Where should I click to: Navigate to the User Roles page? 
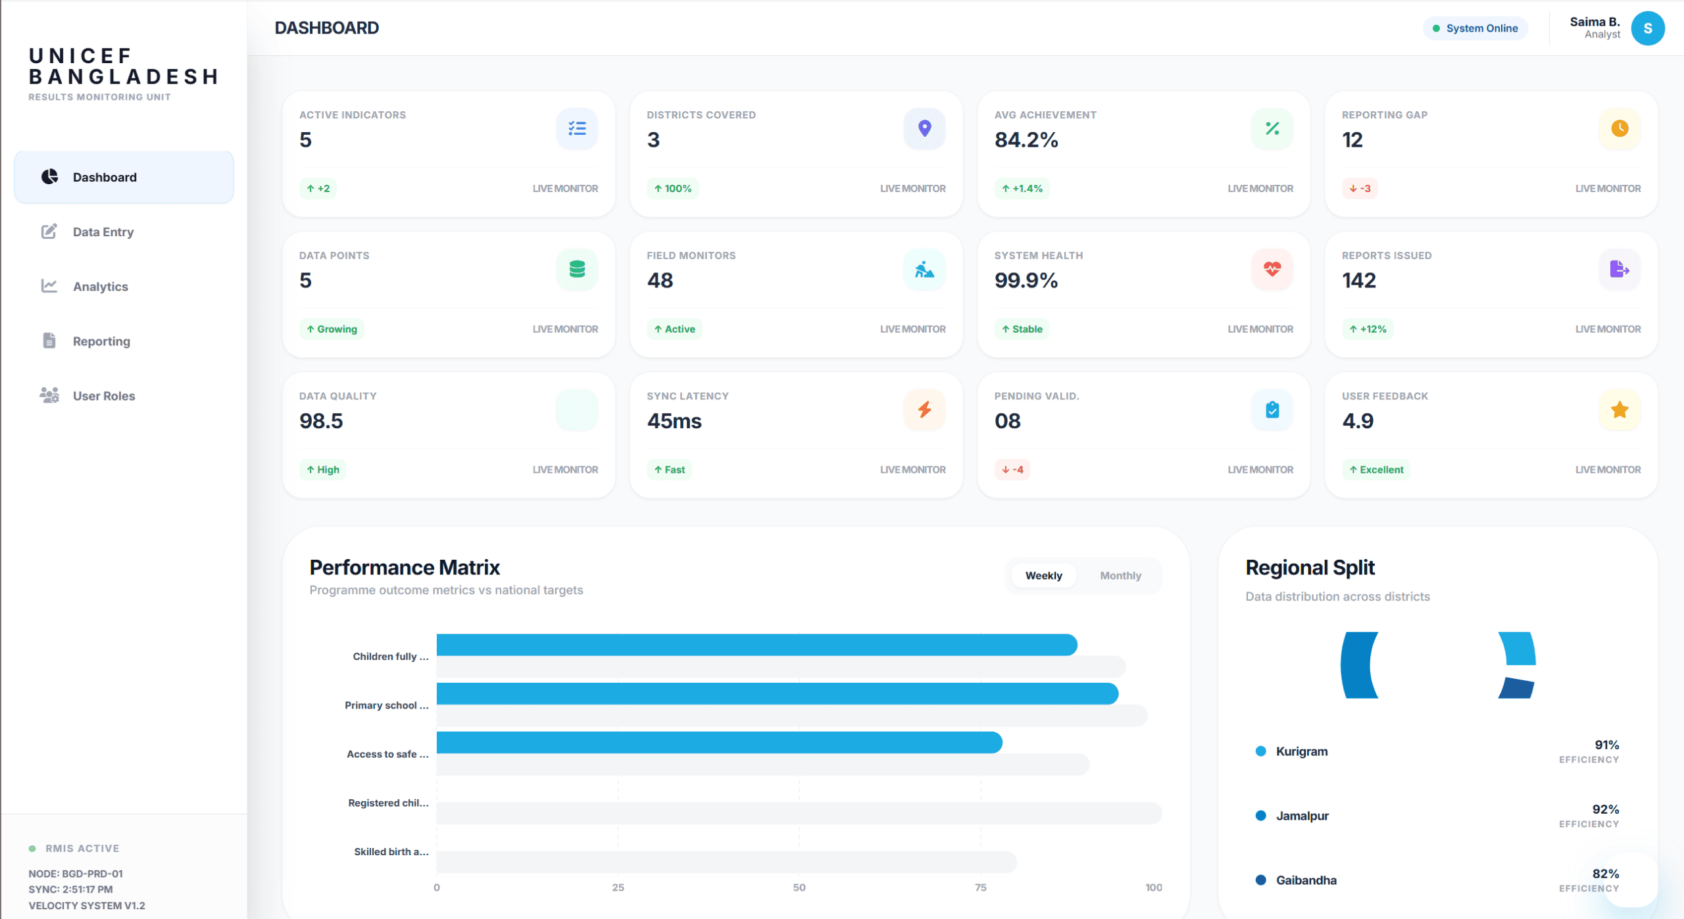coord(103,395)
